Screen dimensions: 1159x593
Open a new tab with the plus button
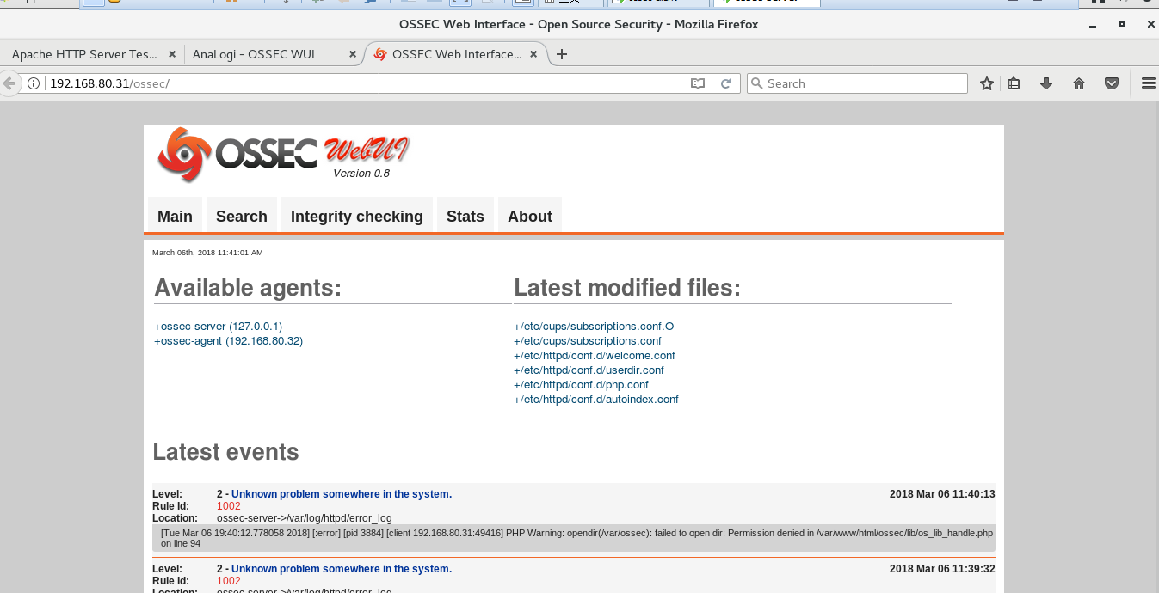coord(562,54)
